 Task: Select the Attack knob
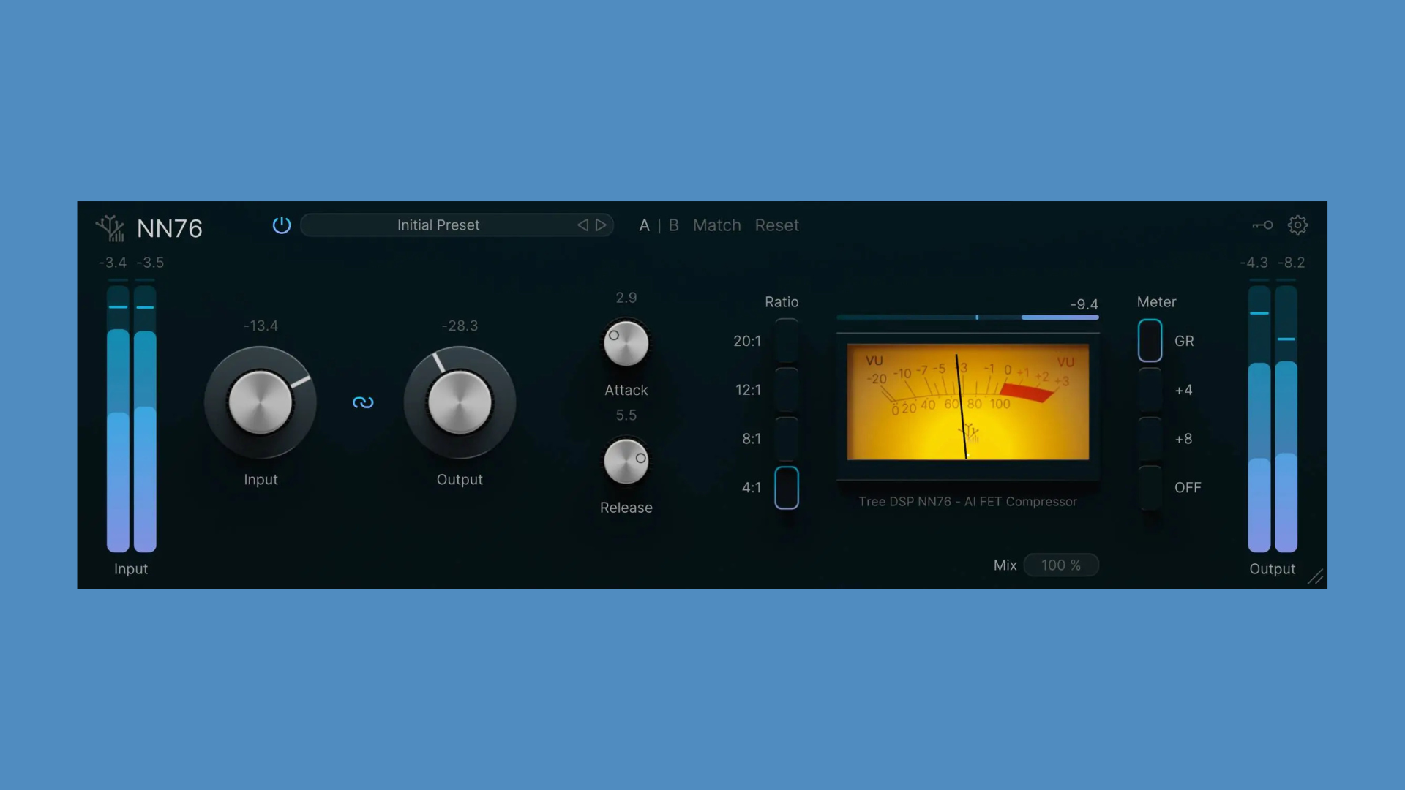point(626,344)
